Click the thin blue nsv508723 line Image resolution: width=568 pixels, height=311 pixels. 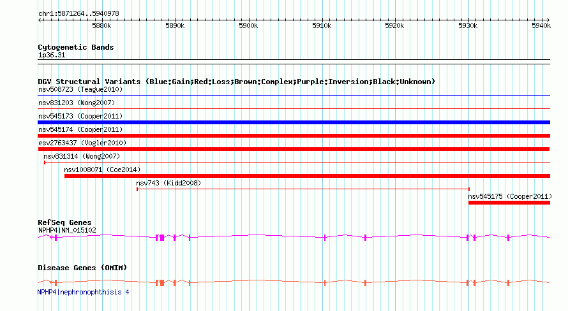pos(294,96)
